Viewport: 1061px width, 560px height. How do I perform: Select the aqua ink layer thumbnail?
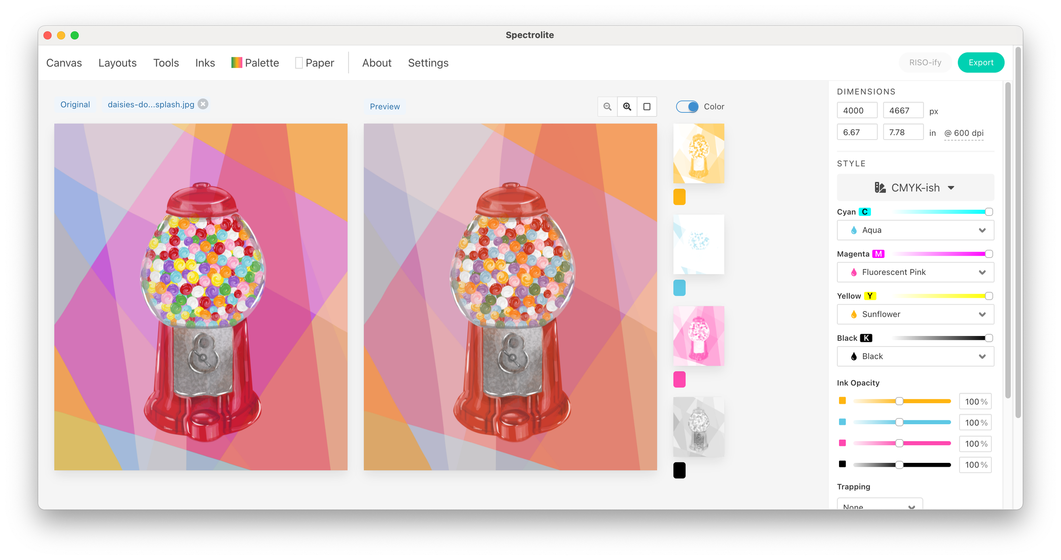699,245
